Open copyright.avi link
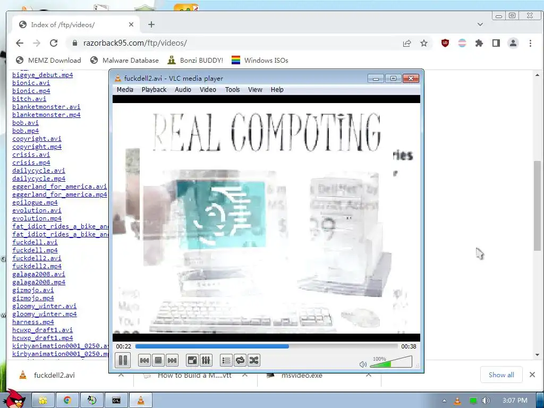 coord(37,139)
